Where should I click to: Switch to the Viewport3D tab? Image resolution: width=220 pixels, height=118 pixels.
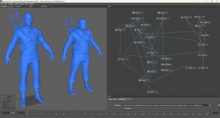point(4,6)
